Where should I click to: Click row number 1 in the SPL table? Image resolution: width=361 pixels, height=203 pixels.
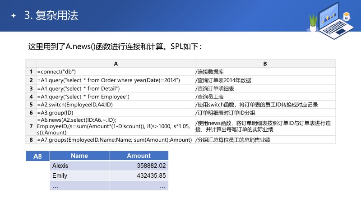pos(31,72)
